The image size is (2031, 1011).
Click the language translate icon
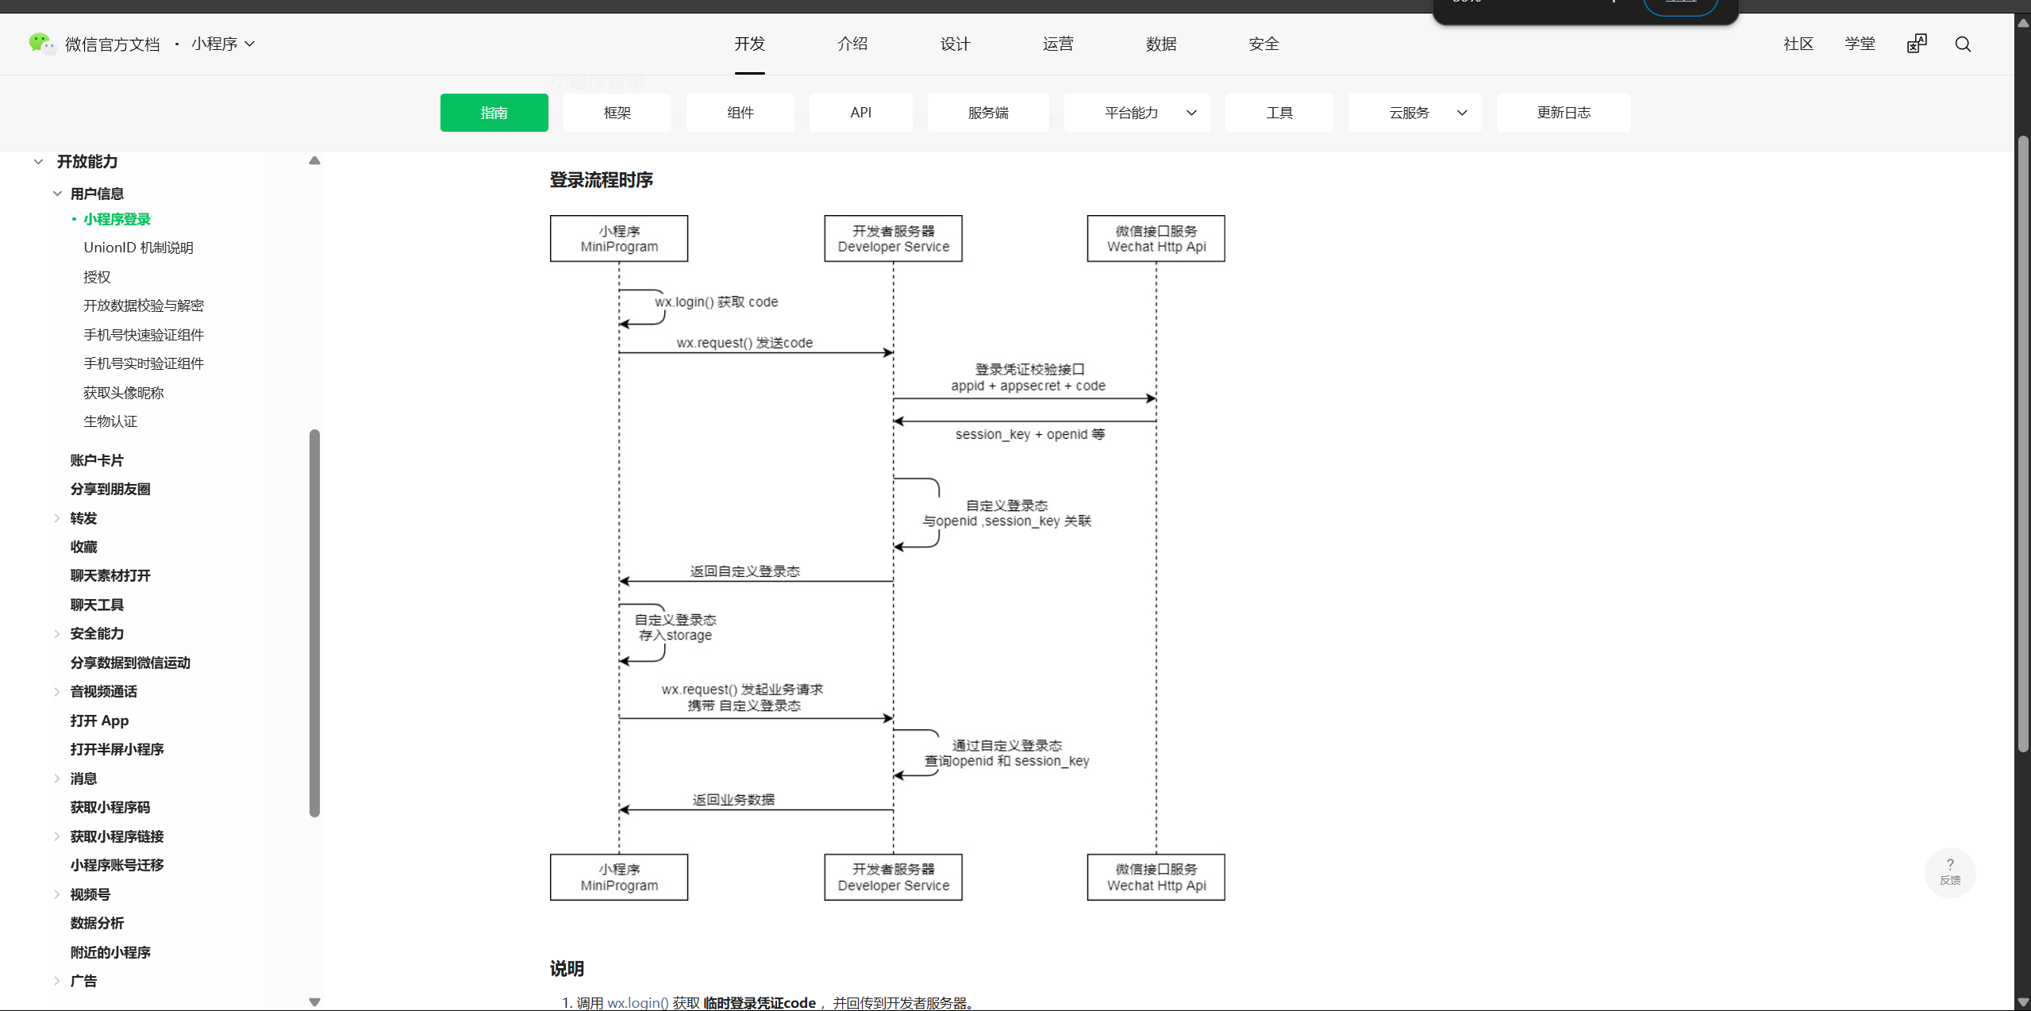[1917, 44]
